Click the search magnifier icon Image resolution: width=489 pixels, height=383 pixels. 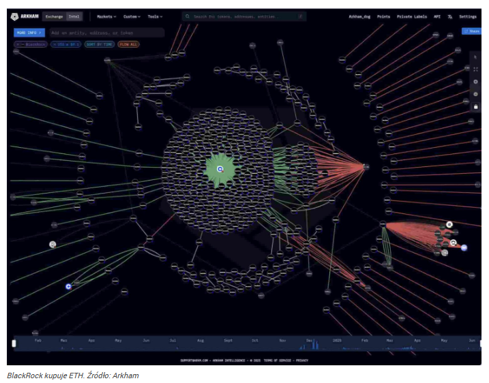188,16
